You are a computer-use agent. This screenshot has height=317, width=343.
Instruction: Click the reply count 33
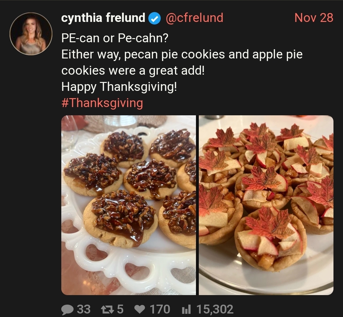84,309
